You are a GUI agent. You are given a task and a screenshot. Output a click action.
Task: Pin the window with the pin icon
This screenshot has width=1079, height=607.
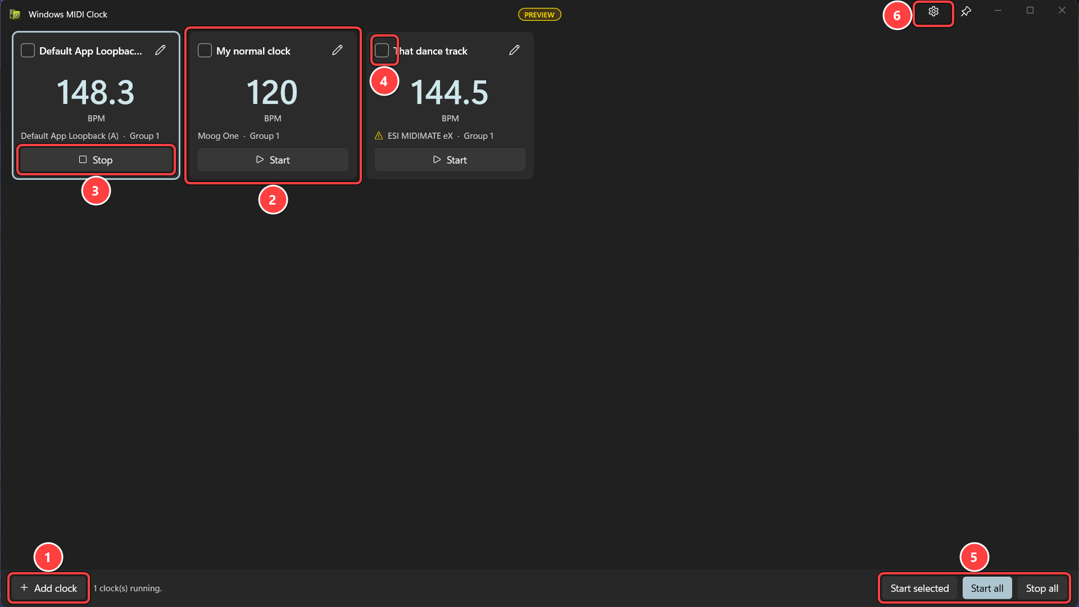tap(966, 12)
